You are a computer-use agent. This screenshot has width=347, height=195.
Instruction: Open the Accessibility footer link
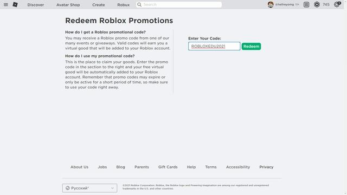click(238, 167)
